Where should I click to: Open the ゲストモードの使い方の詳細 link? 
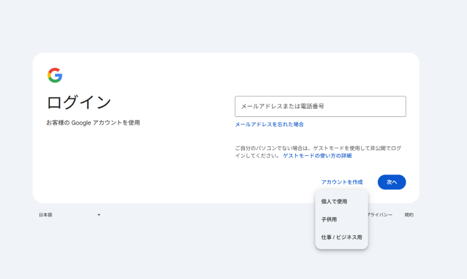click(317, 156)
